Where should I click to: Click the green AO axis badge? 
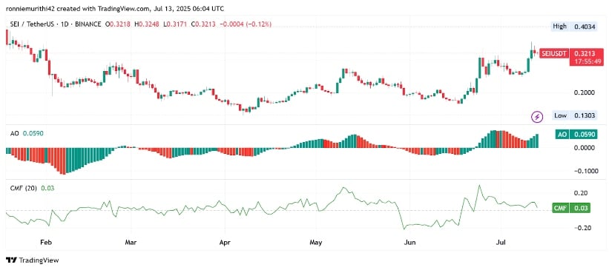(x=562, y=135)
